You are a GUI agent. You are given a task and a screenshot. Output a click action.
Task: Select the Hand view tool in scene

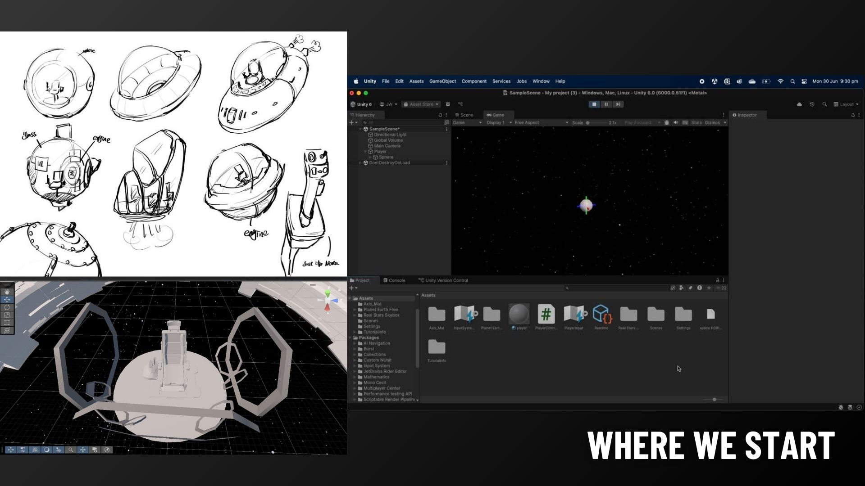point(7,292)
